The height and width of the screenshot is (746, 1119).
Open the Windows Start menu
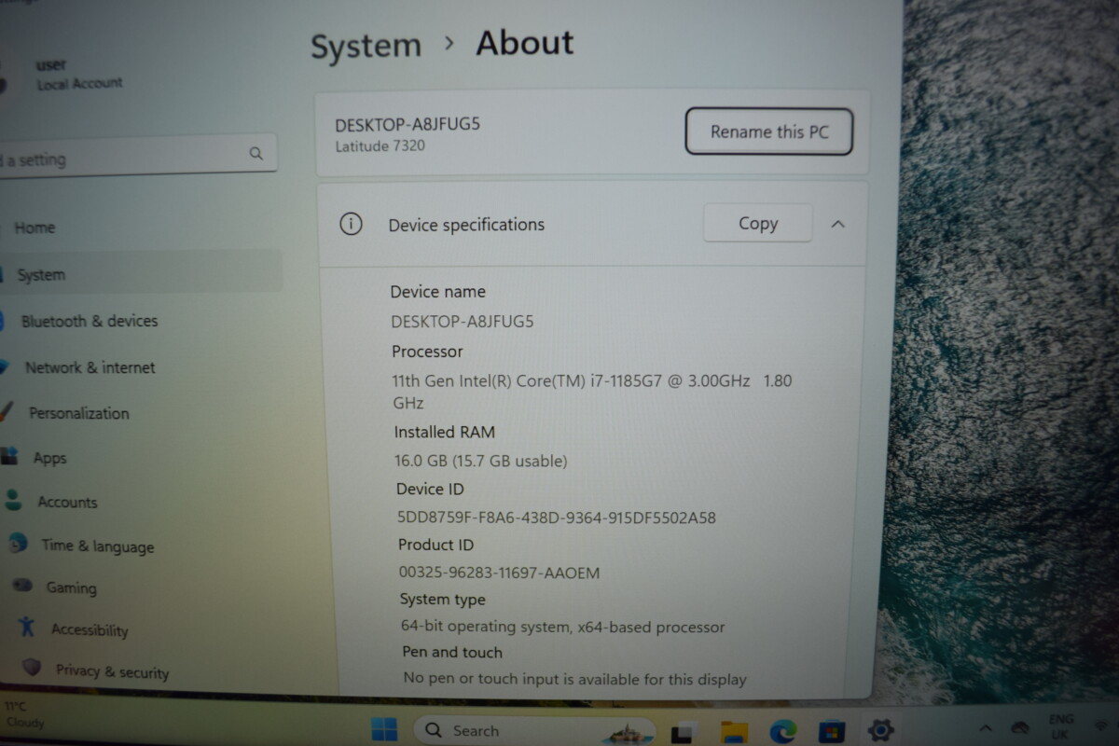click(383, 729)
